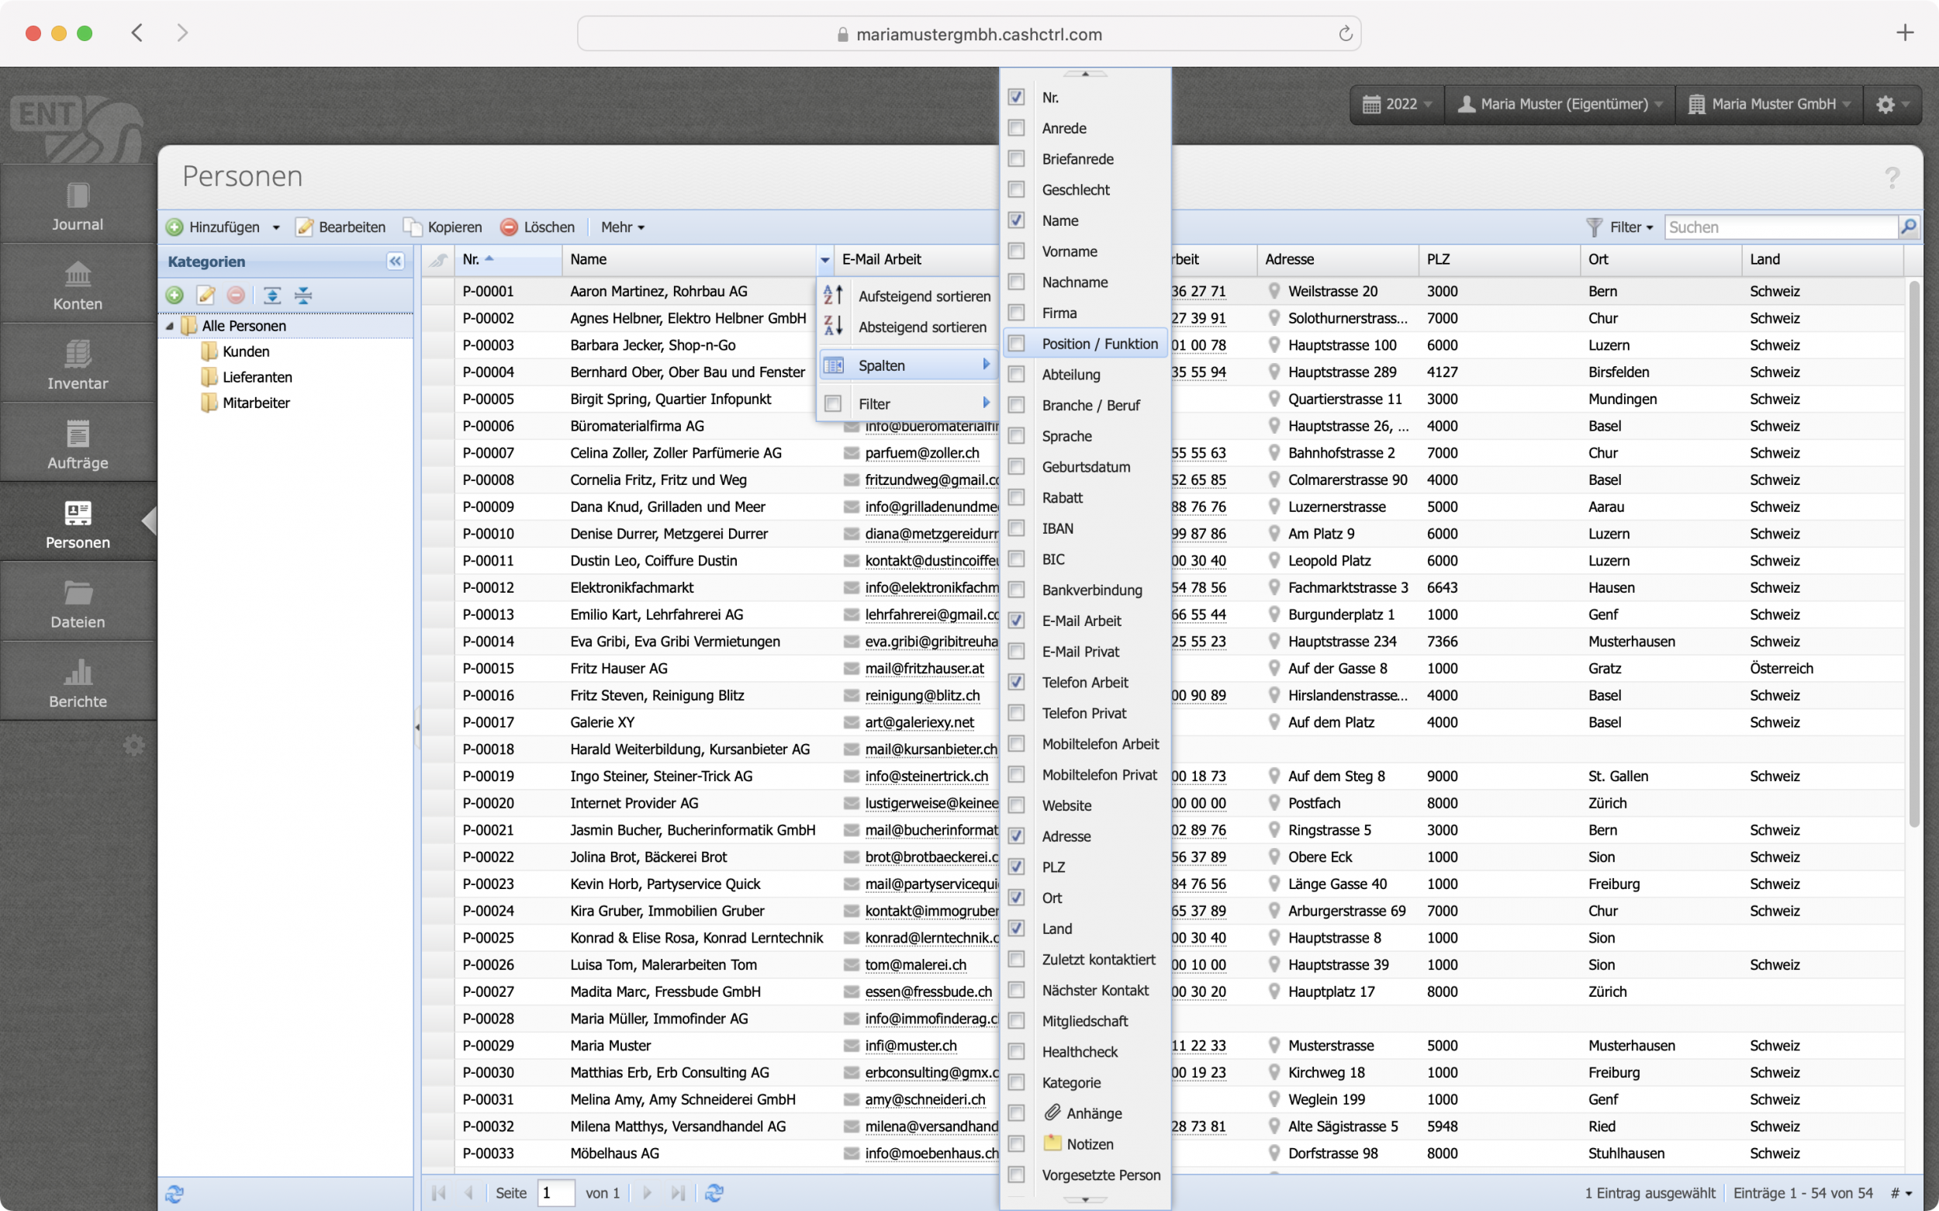Click the table vertical scrollbar
Screen dimensions: 1939x1211
(x=1913, y=552)
